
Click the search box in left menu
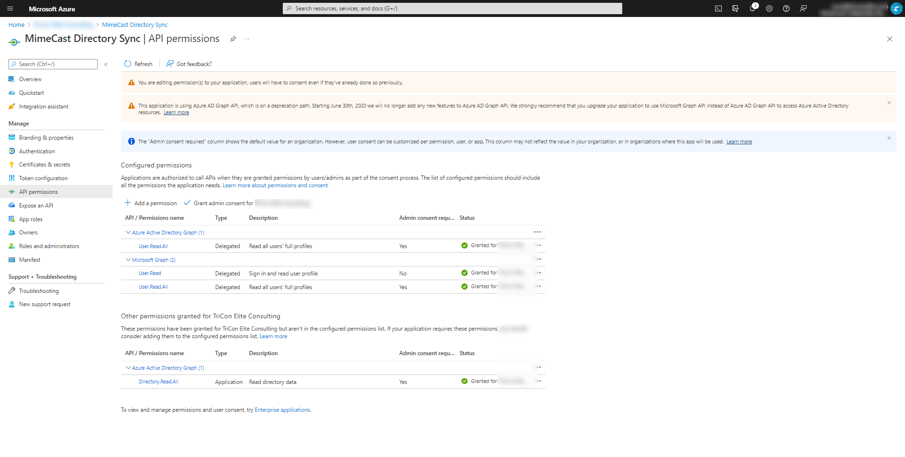53,64
